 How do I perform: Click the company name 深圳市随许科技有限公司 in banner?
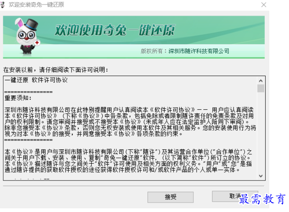pyautogui.click(x=199, y=51)
